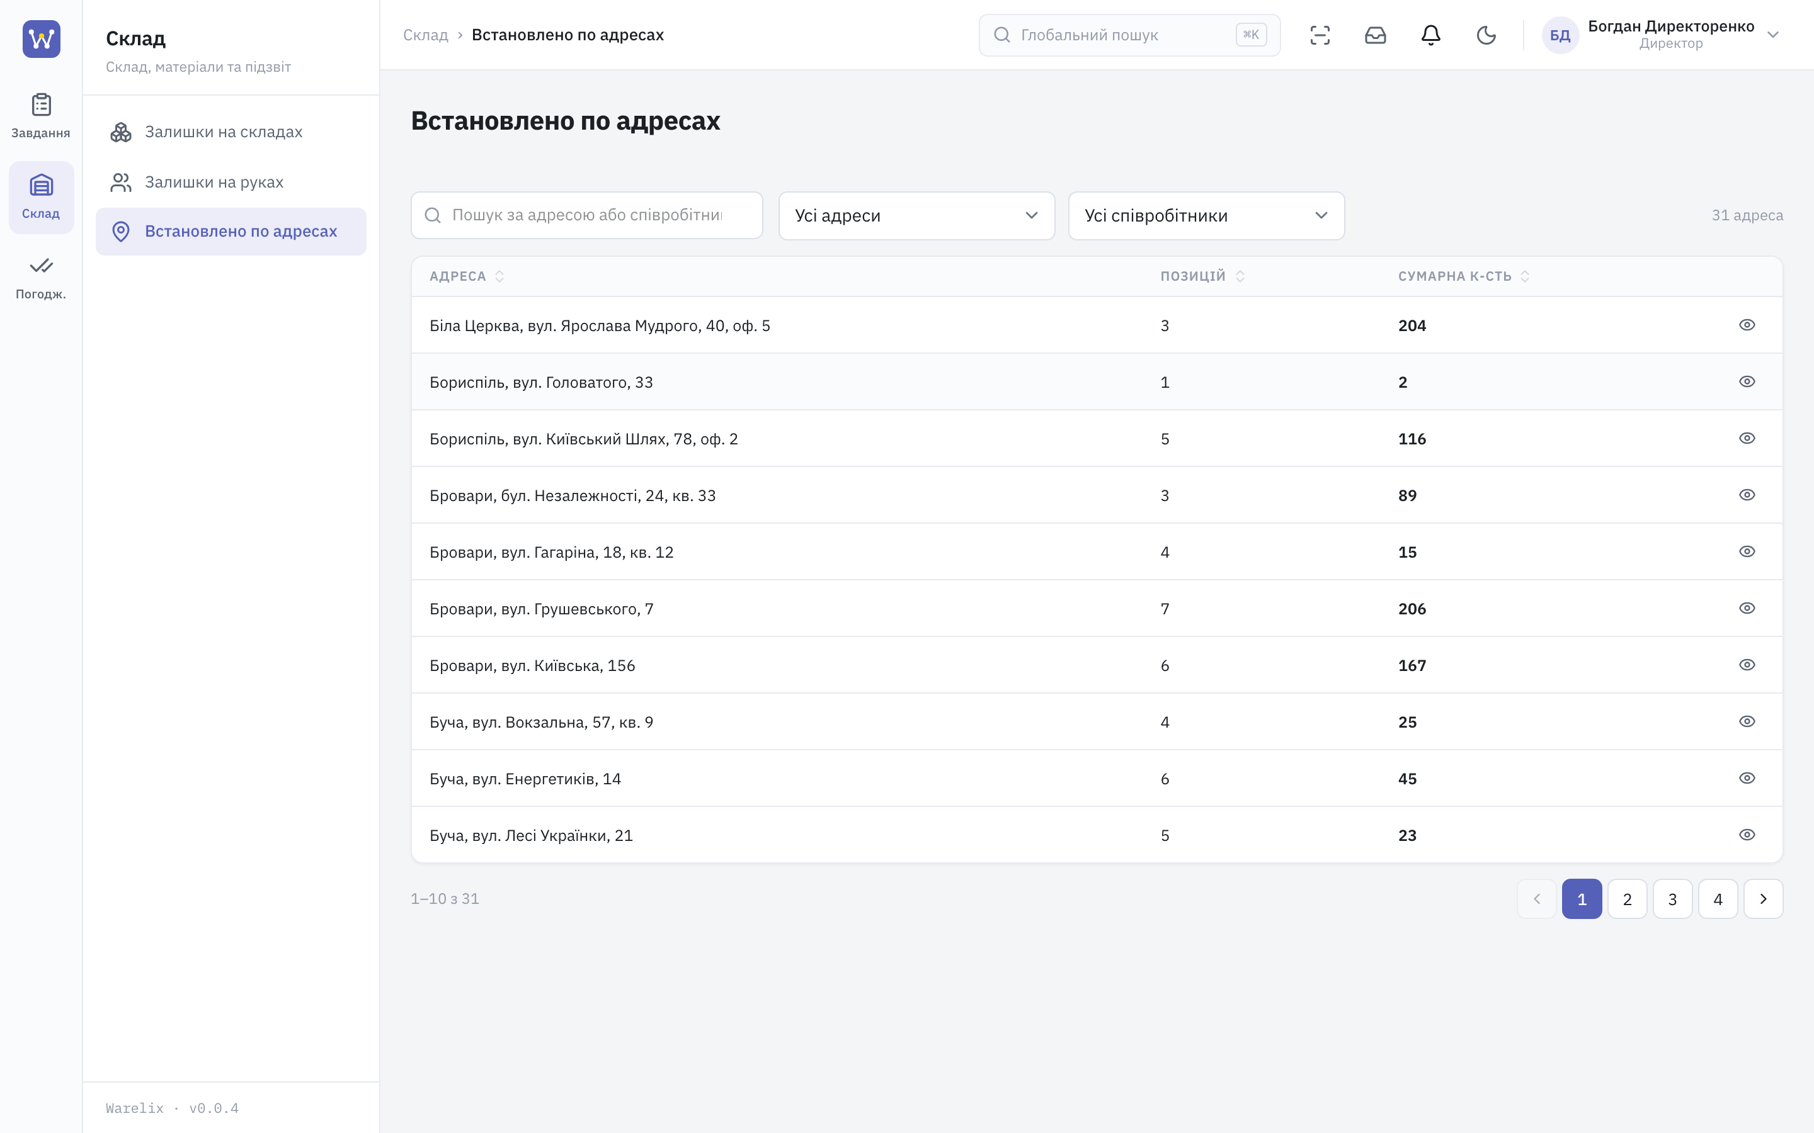Click the Склад breadcrumb link
The height and width of the screenshot is (1133, 1814).
(426, 35)
